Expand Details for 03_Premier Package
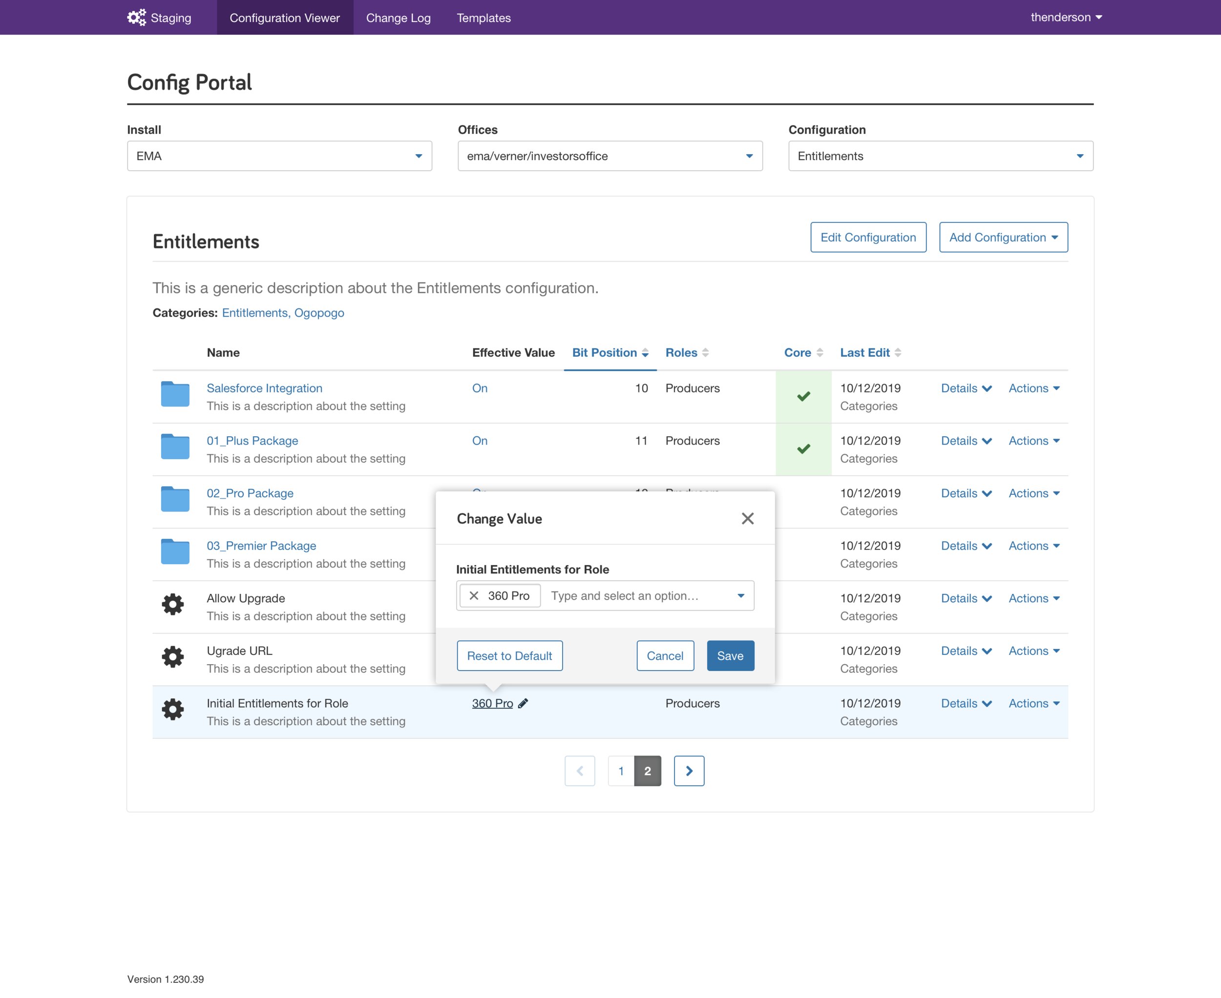This screenshot has height=998, width=1221. [966, 546]
